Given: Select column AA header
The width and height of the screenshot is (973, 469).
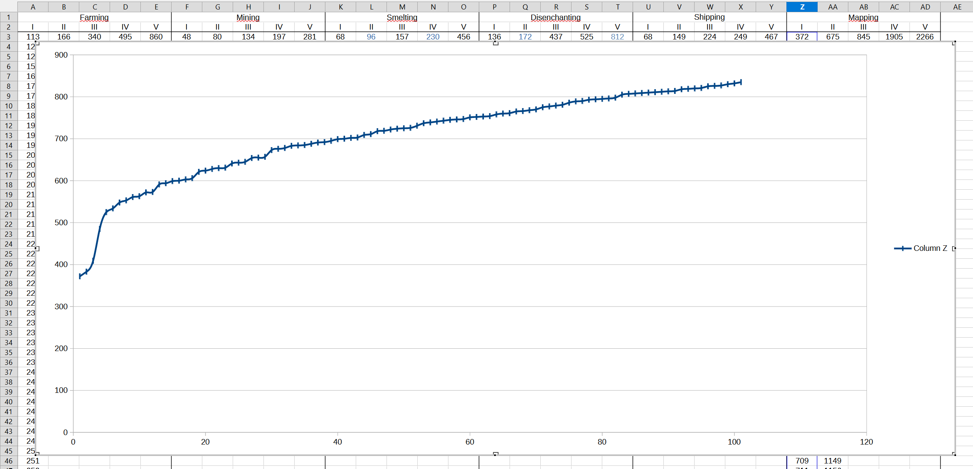Looking at the screenshot, I should point(833,7).
